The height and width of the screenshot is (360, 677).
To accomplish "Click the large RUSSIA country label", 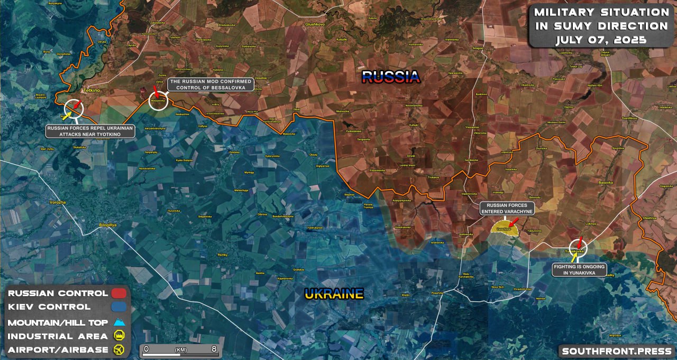I will pos(391,77).
